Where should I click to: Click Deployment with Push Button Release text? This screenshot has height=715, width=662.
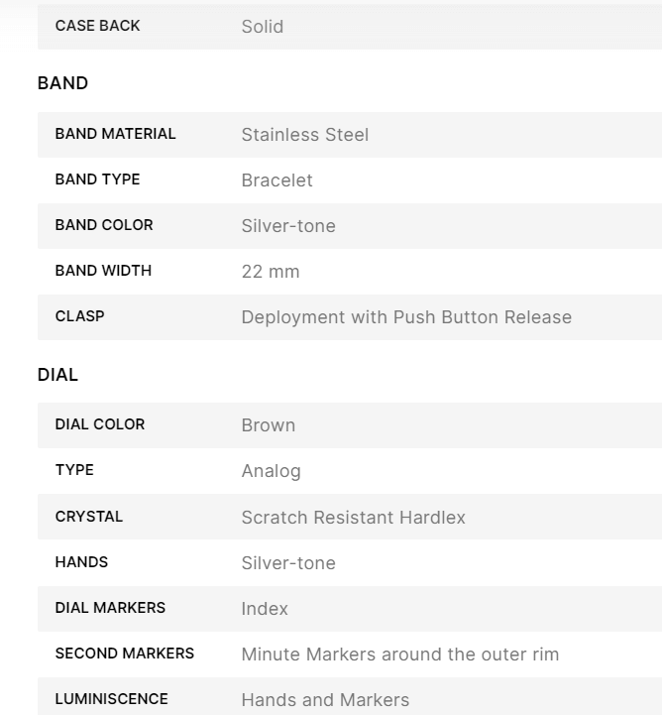(x=406, y=317)
